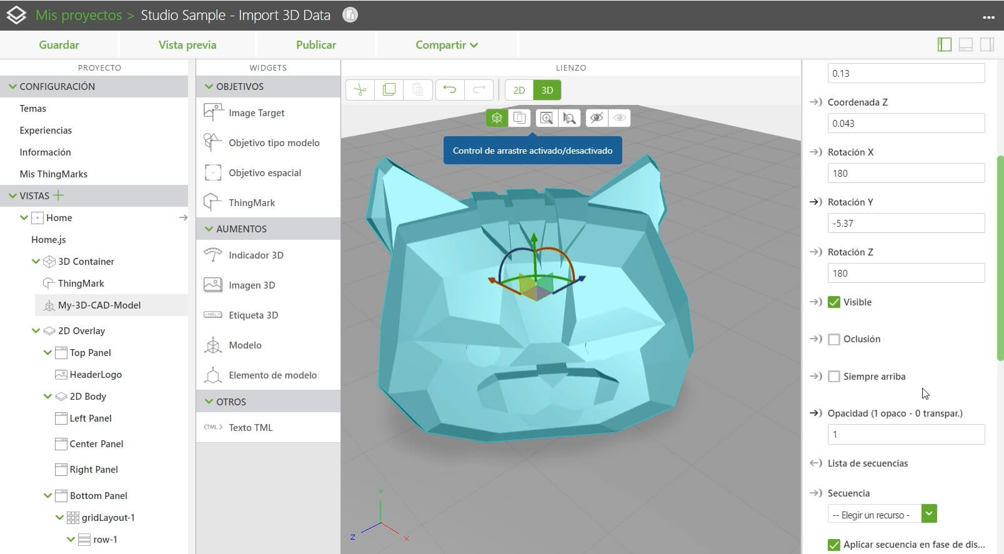Click the Guardar button
1004x554 pixels.
(x=59, y=45)
